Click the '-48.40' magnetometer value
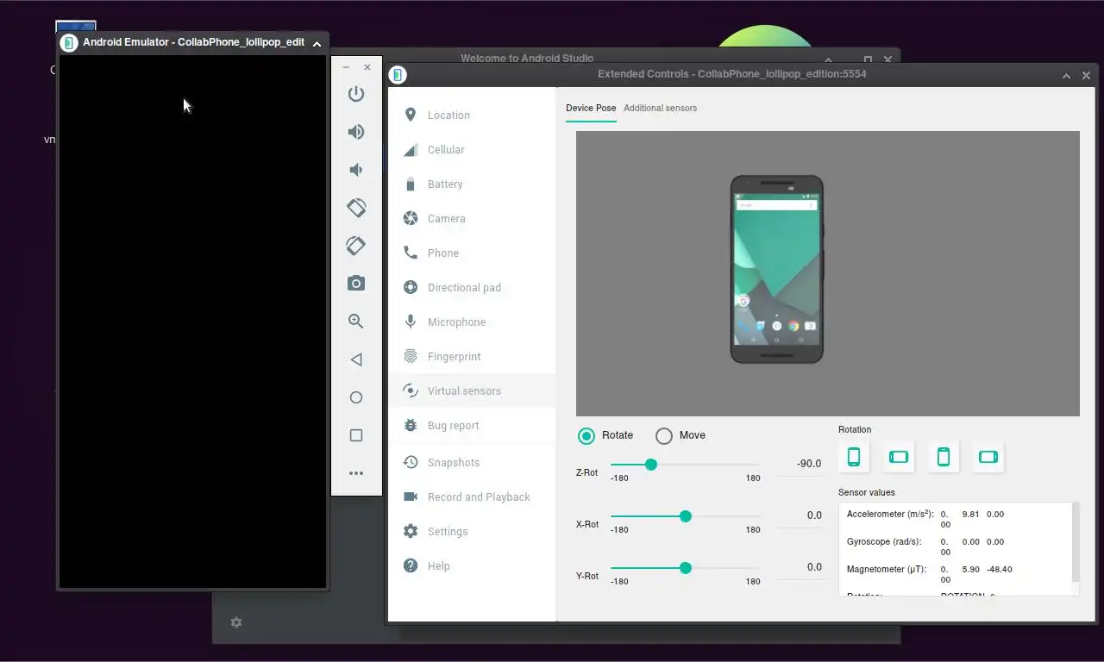Image resolution: width=1104 pixels, height=662 pixels. pyautogui.click(x=1000, y=569)
